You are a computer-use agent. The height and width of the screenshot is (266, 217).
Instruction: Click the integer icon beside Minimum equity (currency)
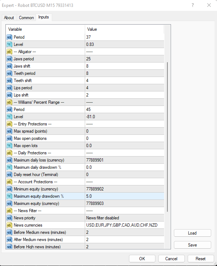pos(9,189)
